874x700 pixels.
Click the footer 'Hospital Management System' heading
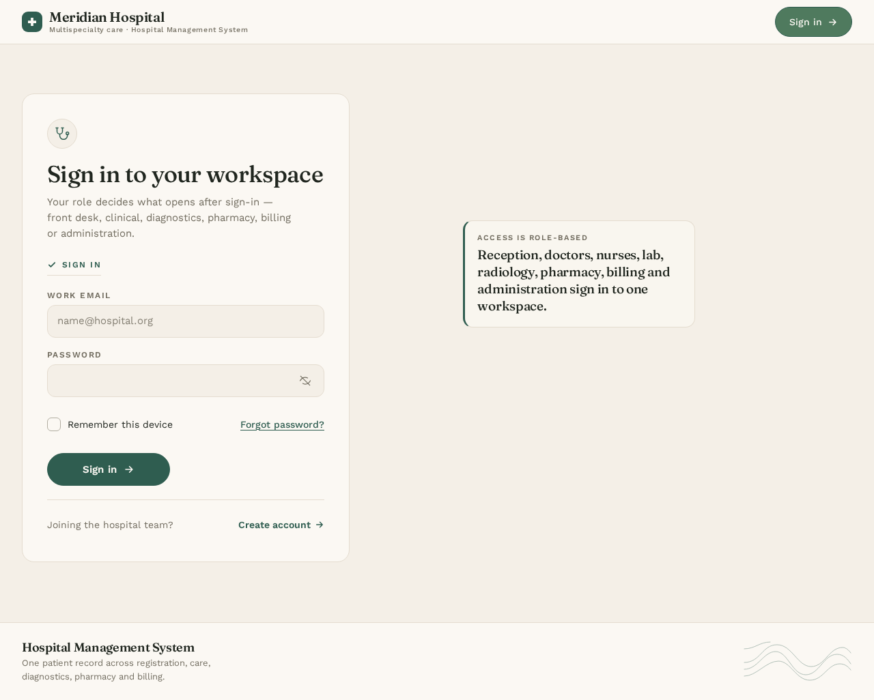pos(108,647)
